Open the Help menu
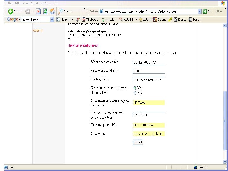The width and height of the screenshot is (228, 171). [56, 3]
